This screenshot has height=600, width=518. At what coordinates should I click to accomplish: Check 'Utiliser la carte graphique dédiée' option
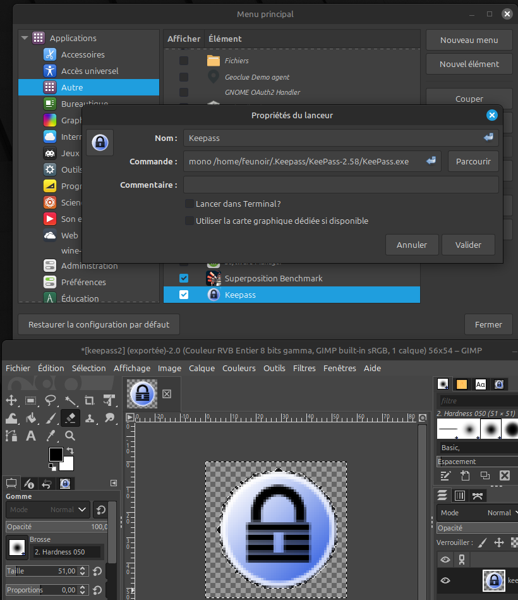tap(189, 221)
